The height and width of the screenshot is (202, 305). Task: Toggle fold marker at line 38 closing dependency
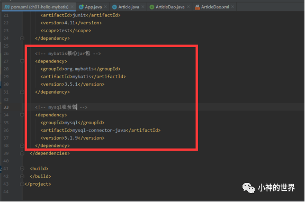[x=22, y=145]
